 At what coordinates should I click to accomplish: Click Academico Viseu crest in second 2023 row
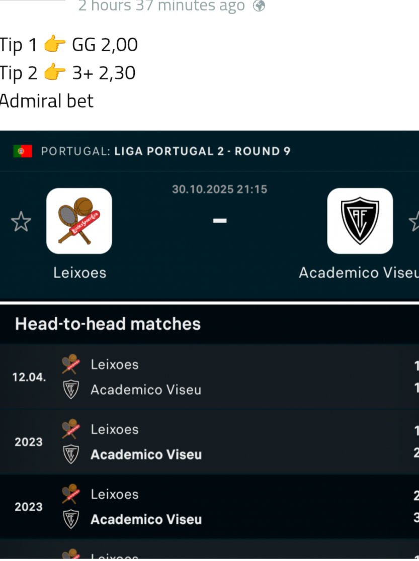click(70, 519)
